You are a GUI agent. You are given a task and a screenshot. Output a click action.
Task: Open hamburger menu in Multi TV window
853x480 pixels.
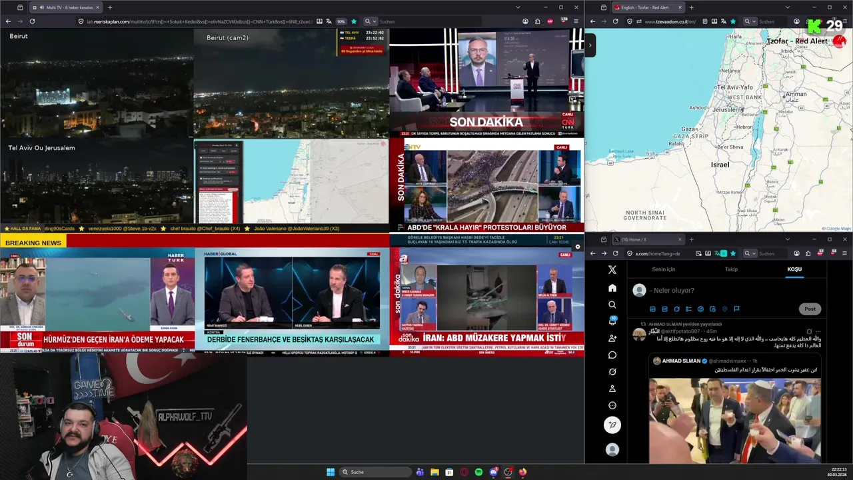click(576, 21)
